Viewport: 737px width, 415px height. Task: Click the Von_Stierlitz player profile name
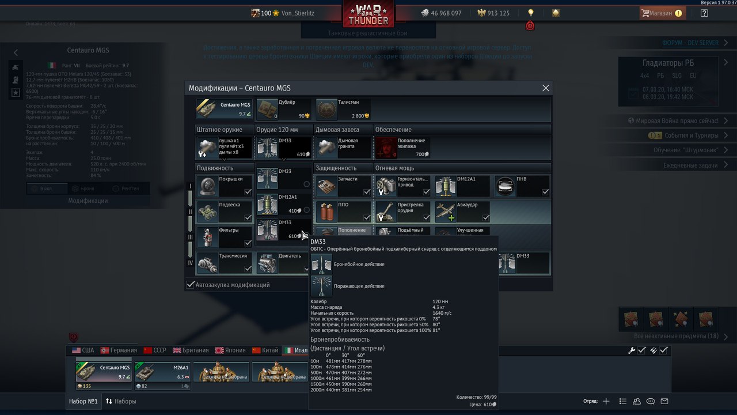coord(298,13)
